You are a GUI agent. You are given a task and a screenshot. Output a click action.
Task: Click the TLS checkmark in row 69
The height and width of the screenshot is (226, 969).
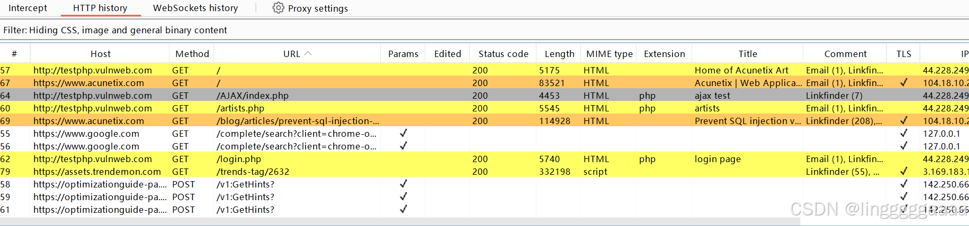[903, 120]
